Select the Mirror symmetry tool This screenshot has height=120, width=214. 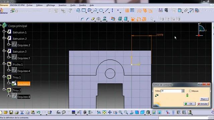[x=98, y=19]
